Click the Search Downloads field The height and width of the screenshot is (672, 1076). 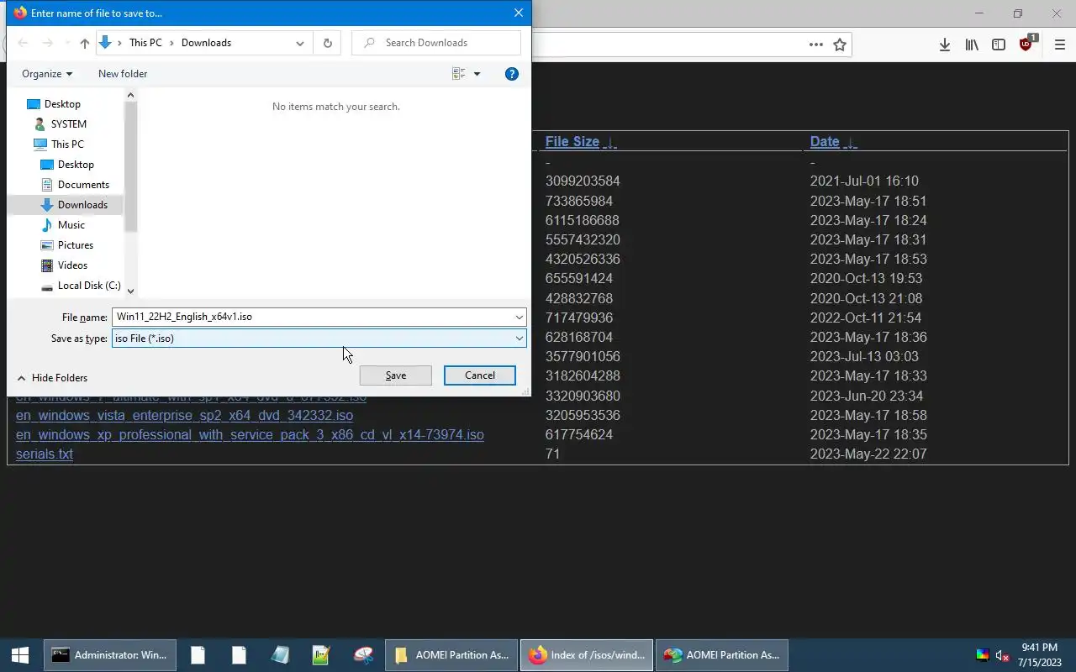437,43
